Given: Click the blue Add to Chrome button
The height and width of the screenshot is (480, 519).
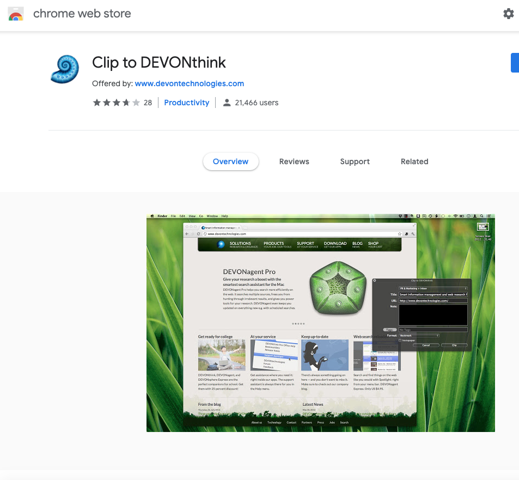Looking at the screenshot, I should pyautogui.click(x=515, y=63).
